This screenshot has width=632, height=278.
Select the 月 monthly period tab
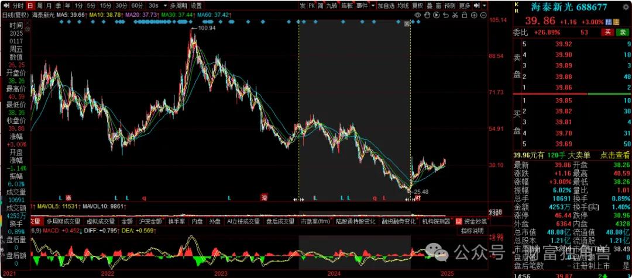[x=49, y=6]
